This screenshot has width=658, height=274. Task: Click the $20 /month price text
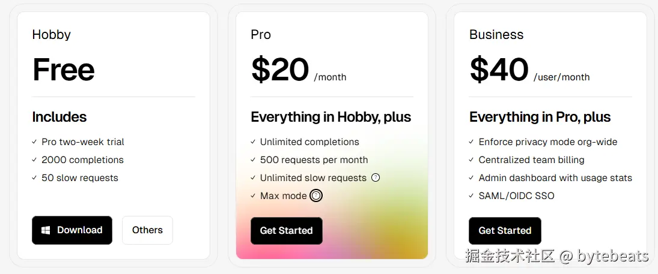coord(298,71)
